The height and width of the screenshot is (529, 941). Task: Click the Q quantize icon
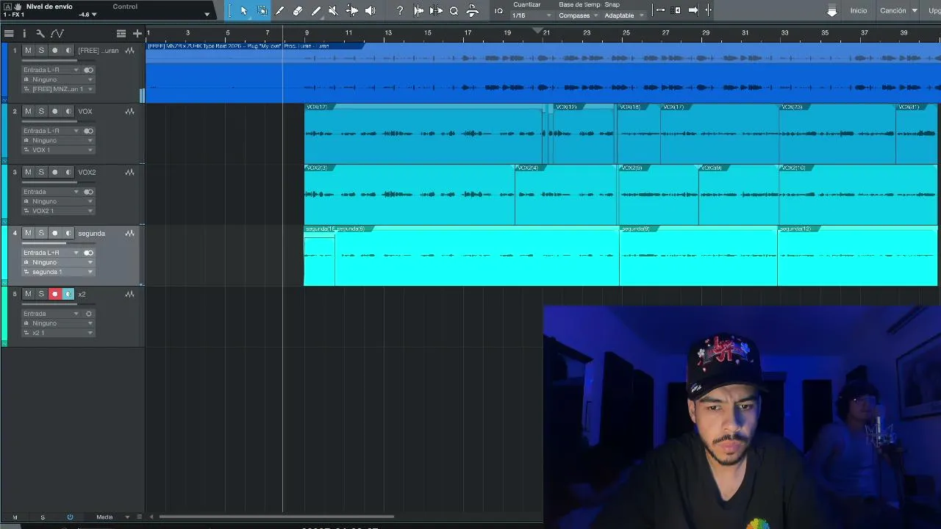(454, 10)
